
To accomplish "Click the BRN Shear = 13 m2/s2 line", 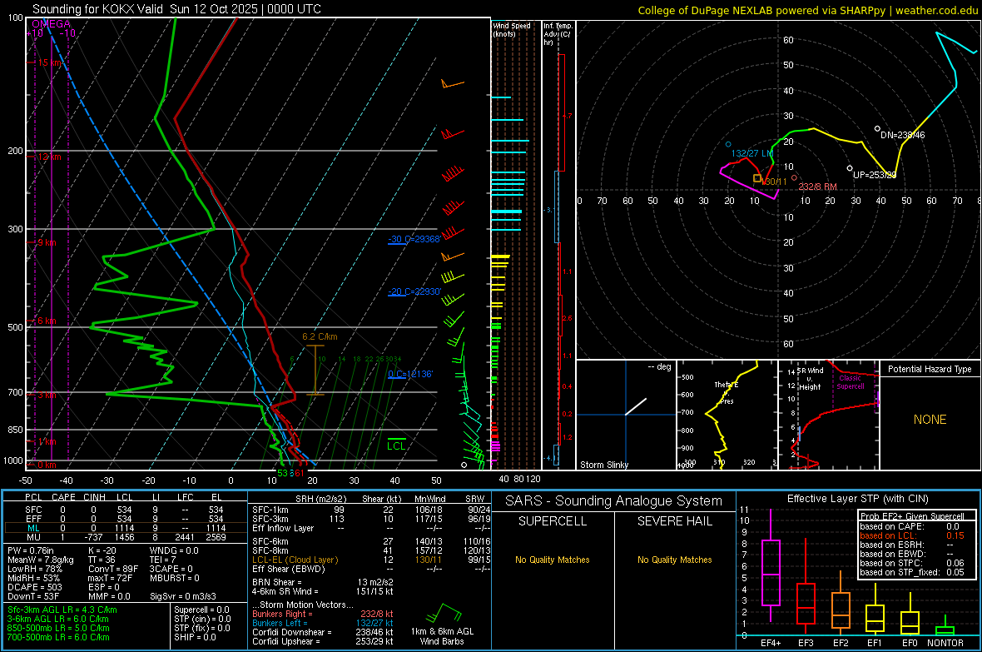I will point(323,582).
